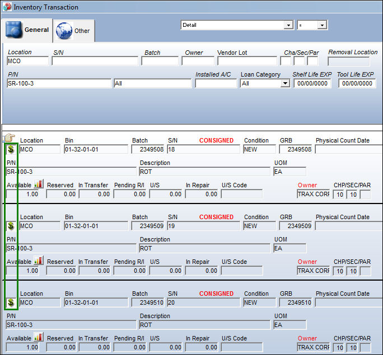Click Owner TRAX CORP field for S/N 20

pyautogui.click(x=314, y=347)
